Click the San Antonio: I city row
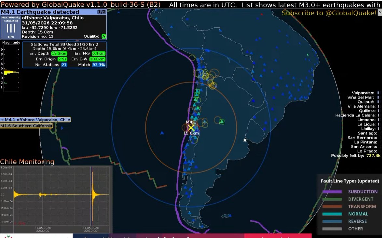The height and width of the screenshot is (238, 382). tap(366, 147)
